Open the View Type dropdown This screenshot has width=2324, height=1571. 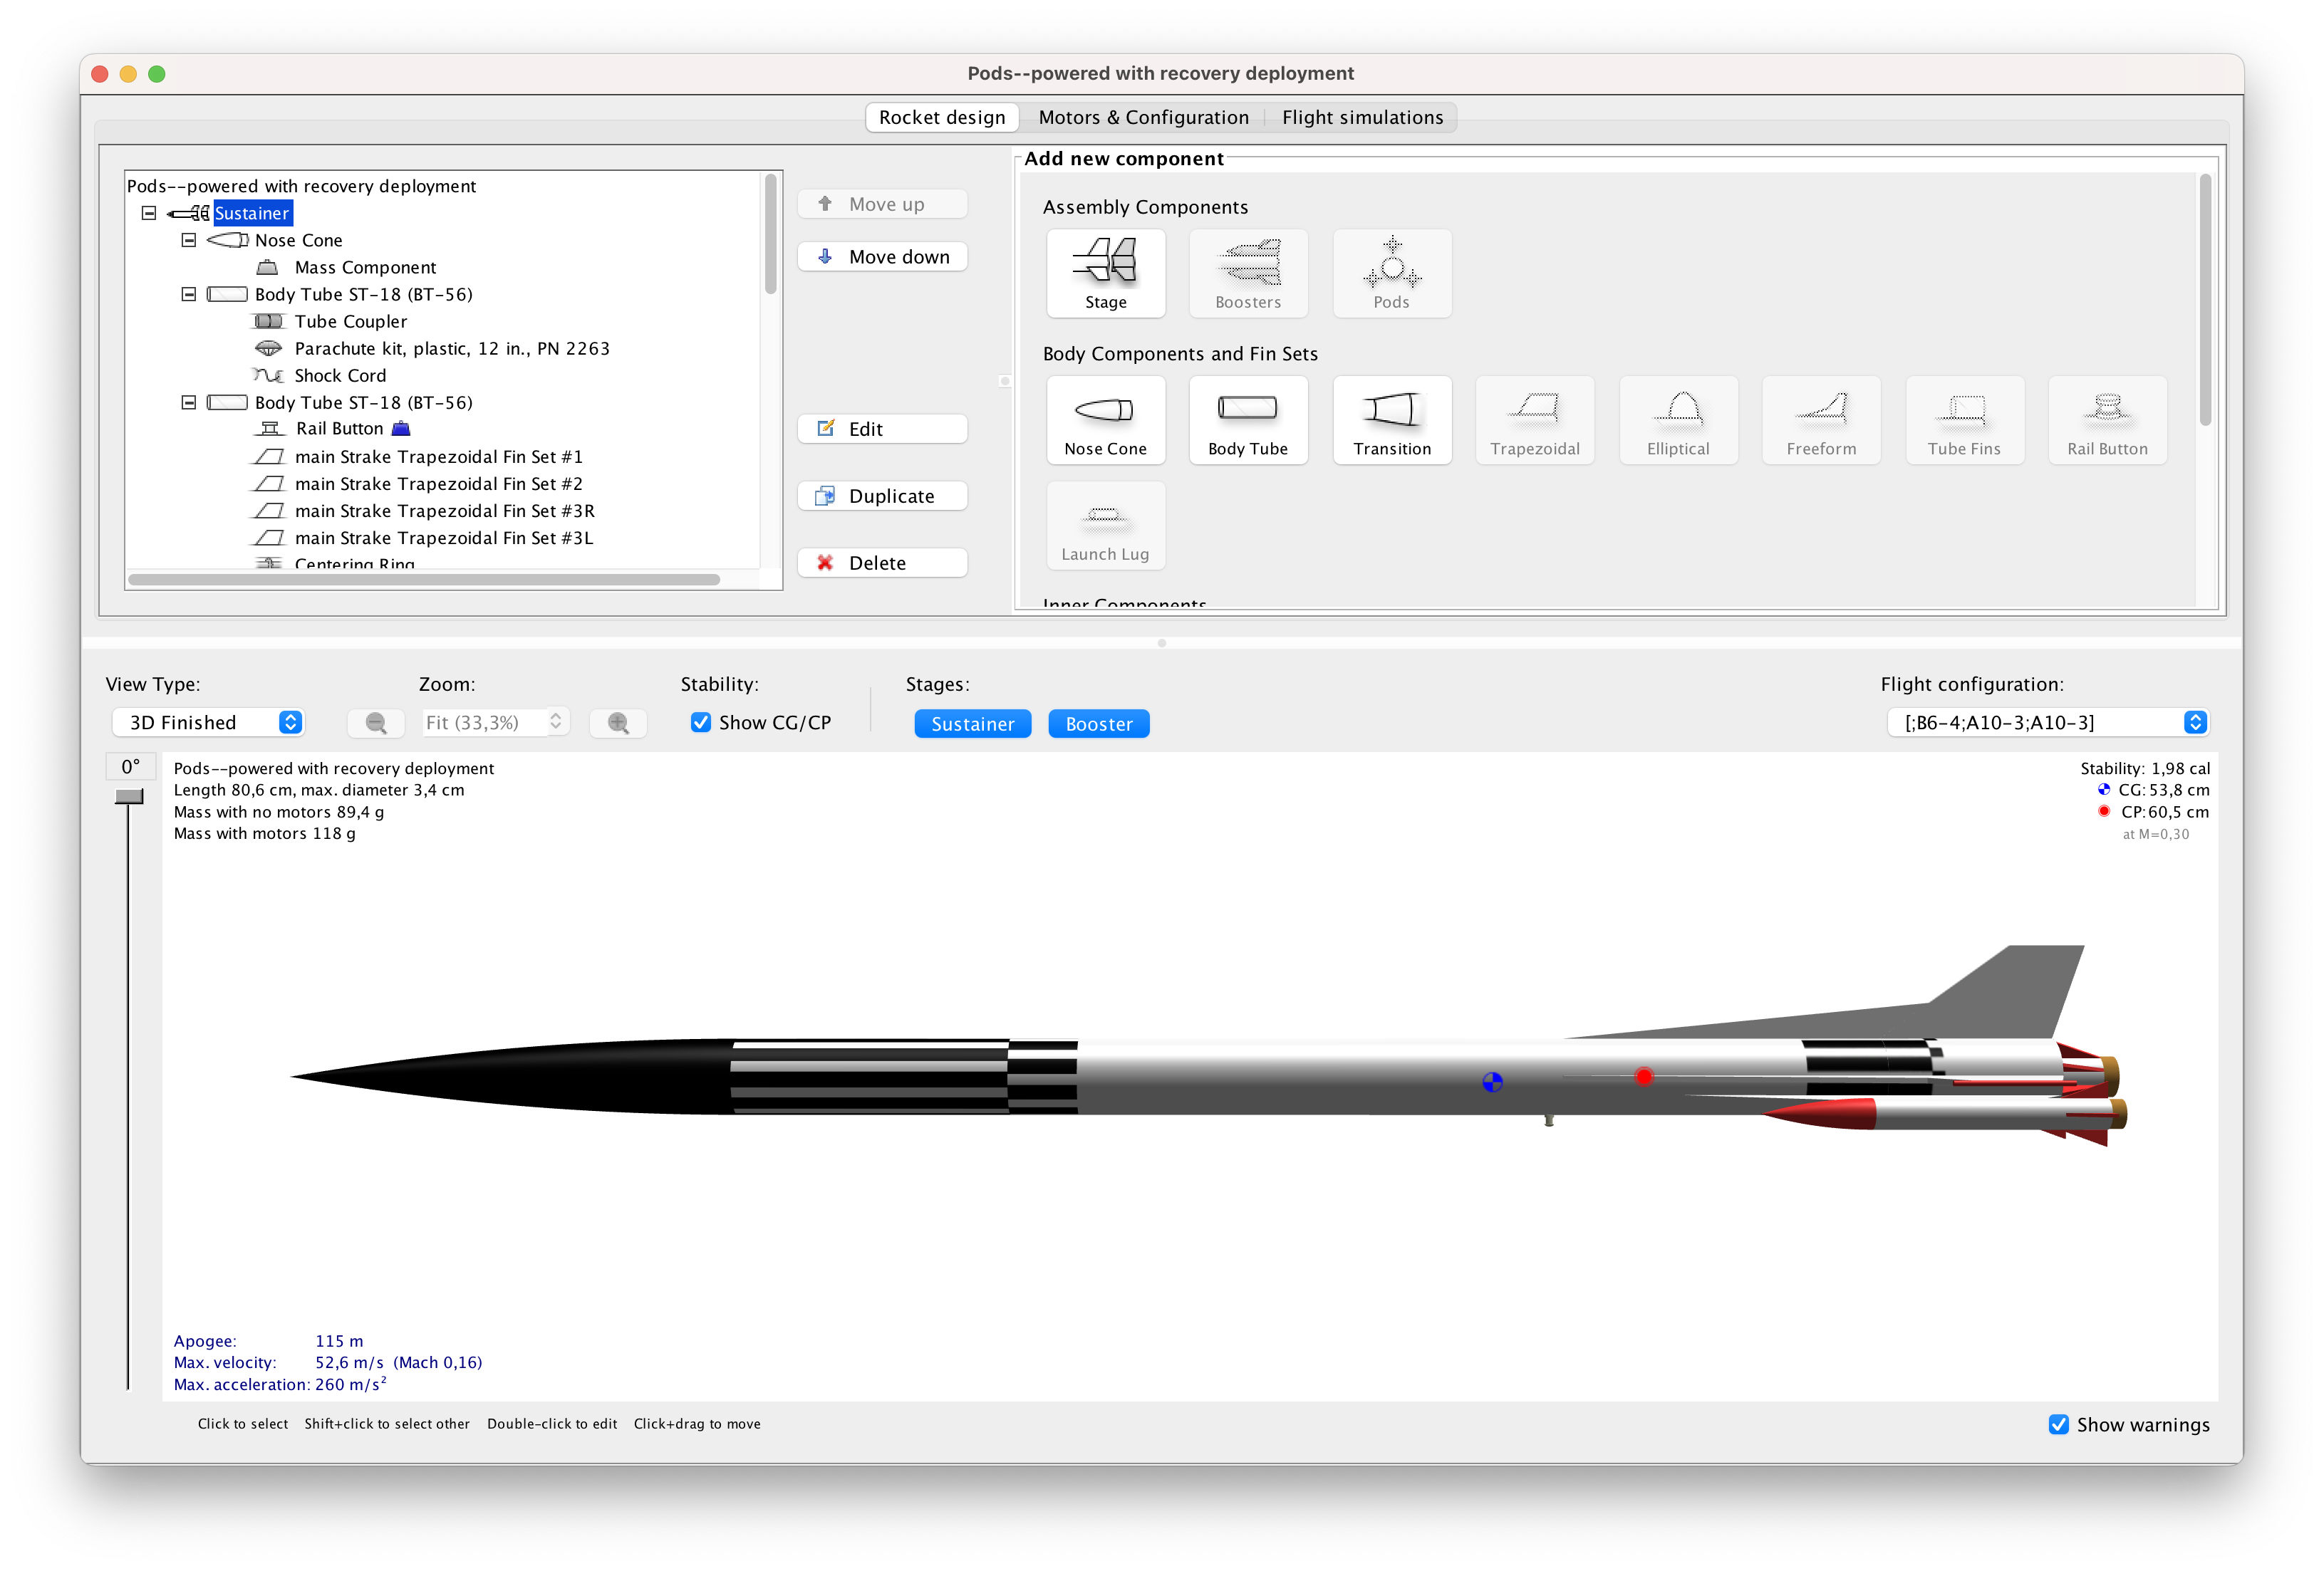pyautogui.click(x=209, y=722)
